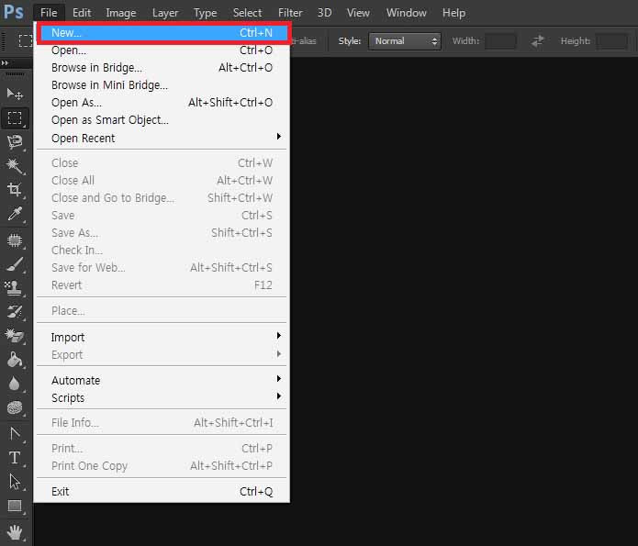Click the toolbox grip handle at top

coord(15,73)
